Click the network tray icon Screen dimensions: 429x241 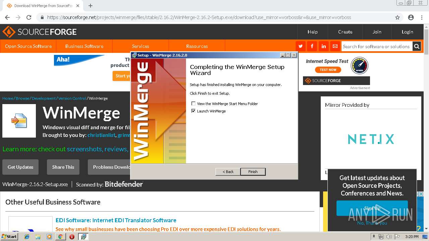click(381, 237)
